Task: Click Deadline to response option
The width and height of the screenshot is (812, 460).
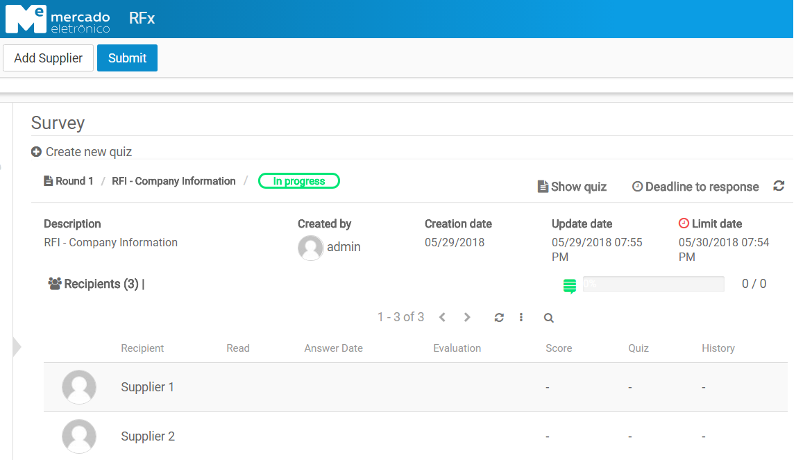Action: pyautogui.click(x=695, y=187)
